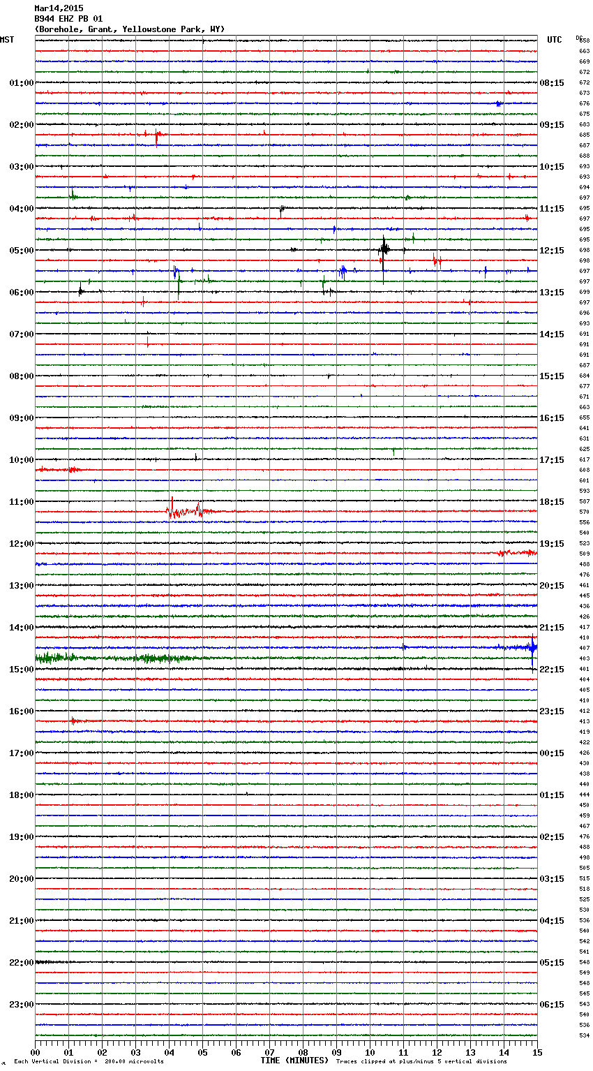Select the 03:00 MST row label

point(22,167)
